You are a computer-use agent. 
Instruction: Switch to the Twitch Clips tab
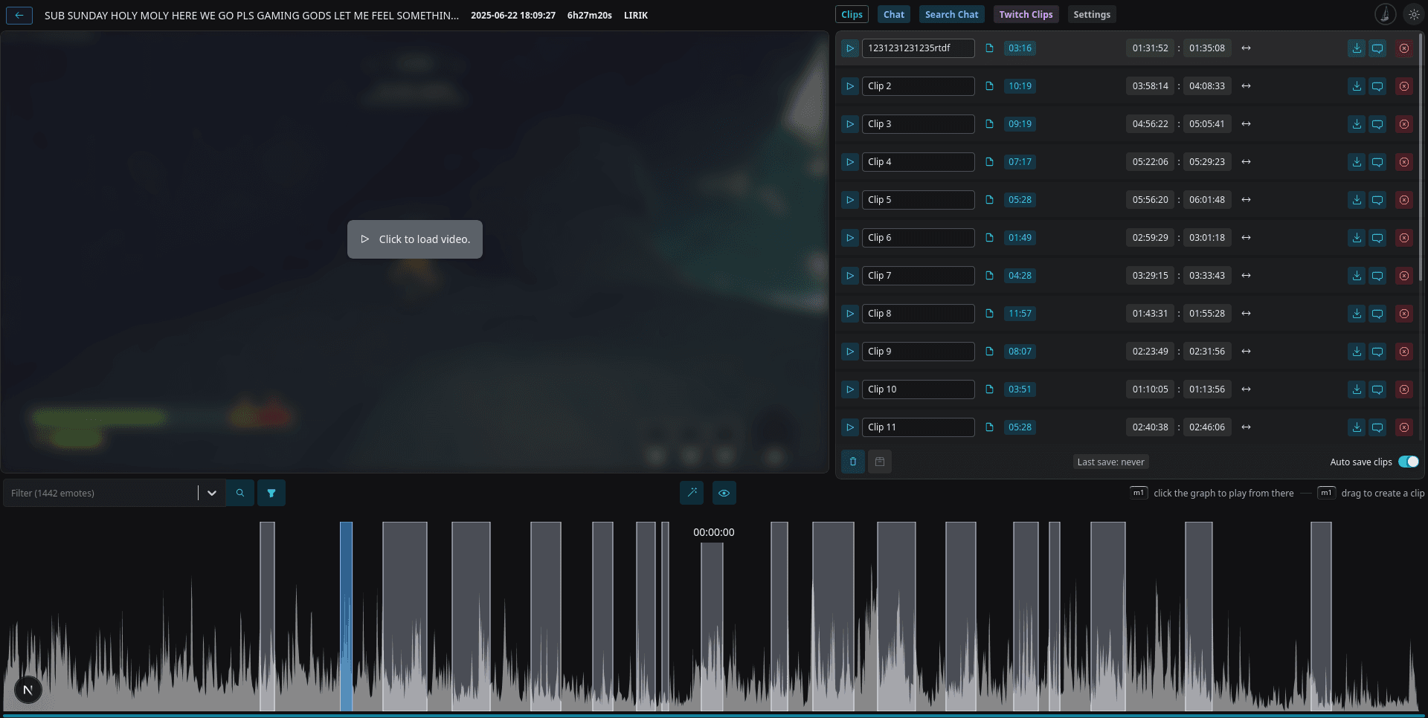pos(1026,15)
